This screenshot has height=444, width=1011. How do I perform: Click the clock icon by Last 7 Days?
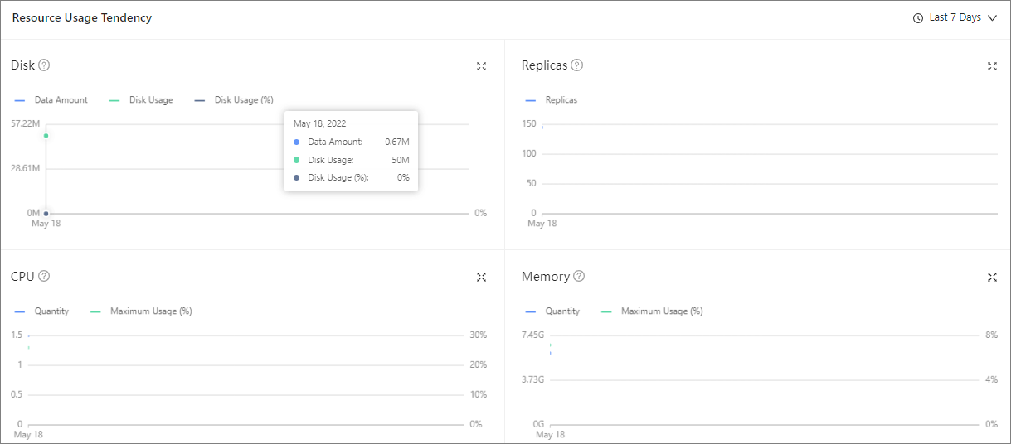tap(918, 18)
